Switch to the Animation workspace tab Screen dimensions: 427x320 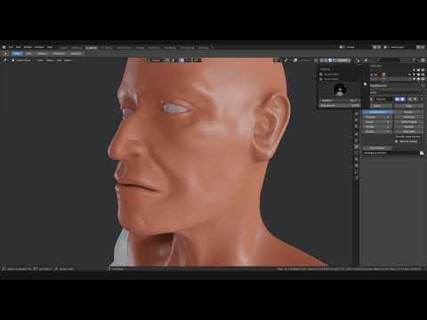pyautogui.click(x=155, y=47)
